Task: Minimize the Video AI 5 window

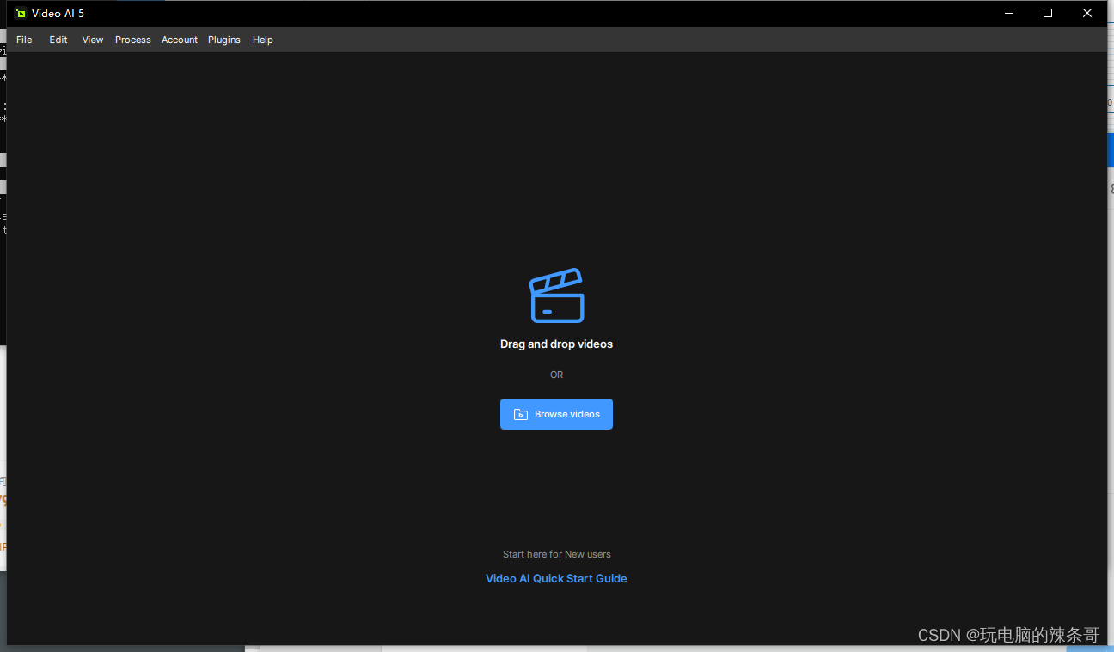Action: pos(1008,13)
